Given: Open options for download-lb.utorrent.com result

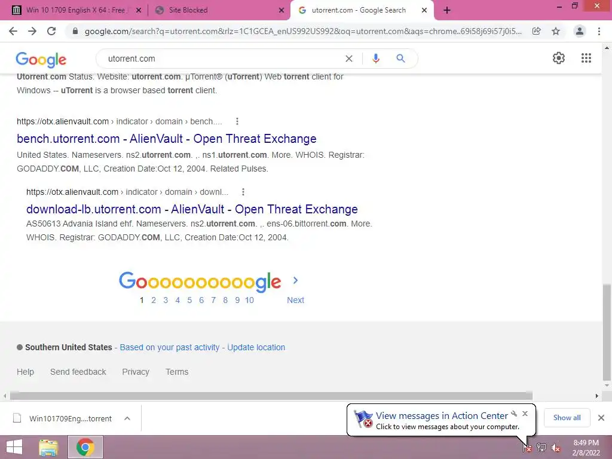Looking at the screenshot, I should 243,192.
